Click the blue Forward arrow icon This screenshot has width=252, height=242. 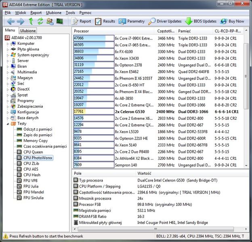(x=21, y=21)
